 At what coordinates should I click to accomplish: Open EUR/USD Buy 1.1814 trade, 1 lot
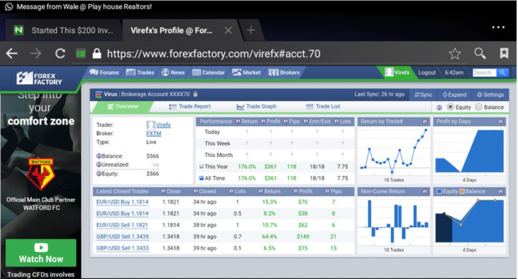pos(122,202)
